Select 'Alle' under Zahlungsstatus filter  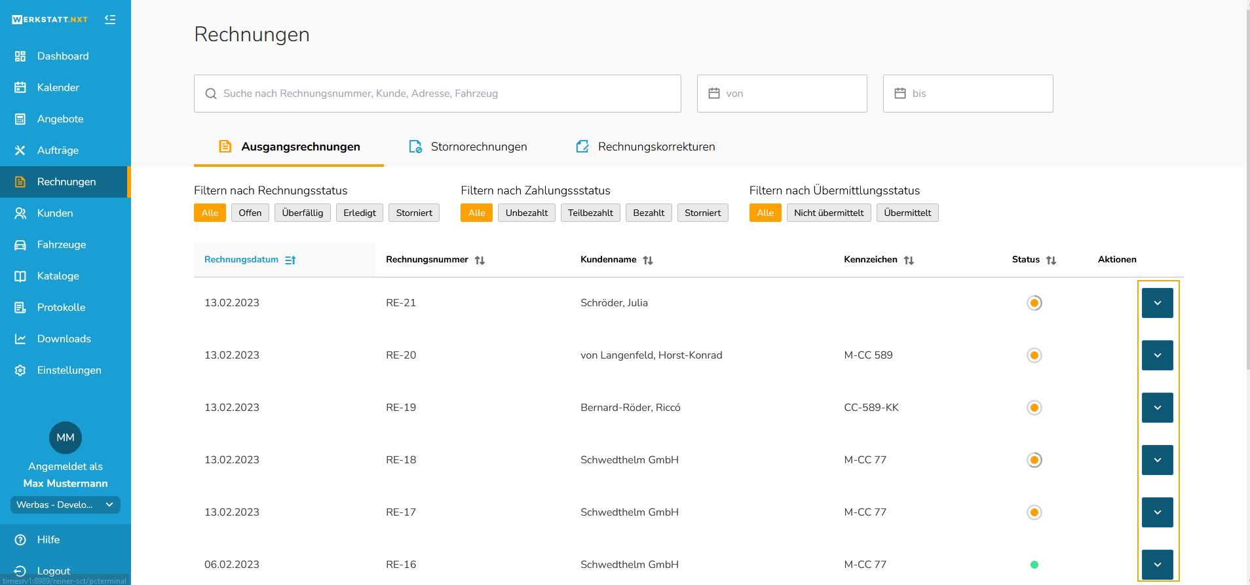coord(477,213)
